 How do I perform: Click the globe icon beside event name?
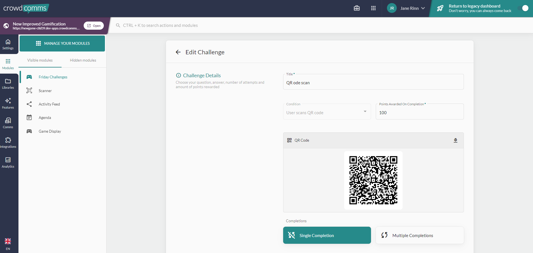tap(6, 26)
